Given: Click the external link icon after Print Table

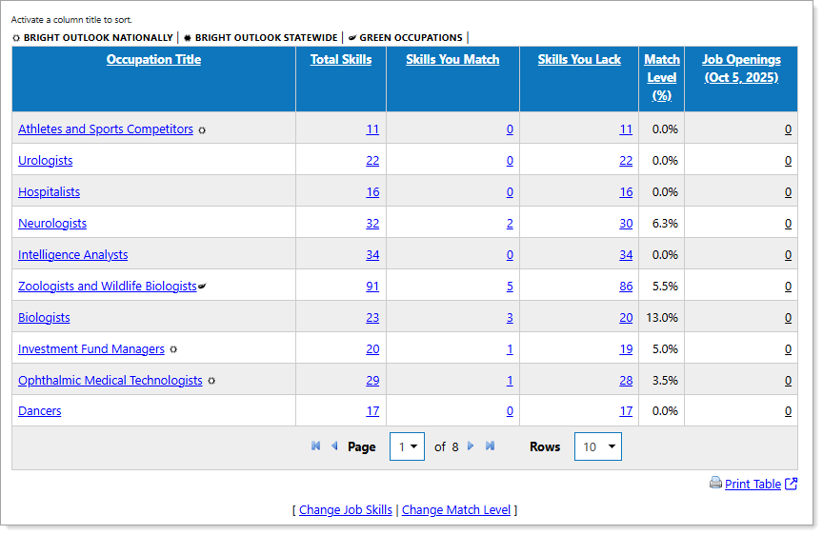Looking at the screenshot, I should 791,484.
